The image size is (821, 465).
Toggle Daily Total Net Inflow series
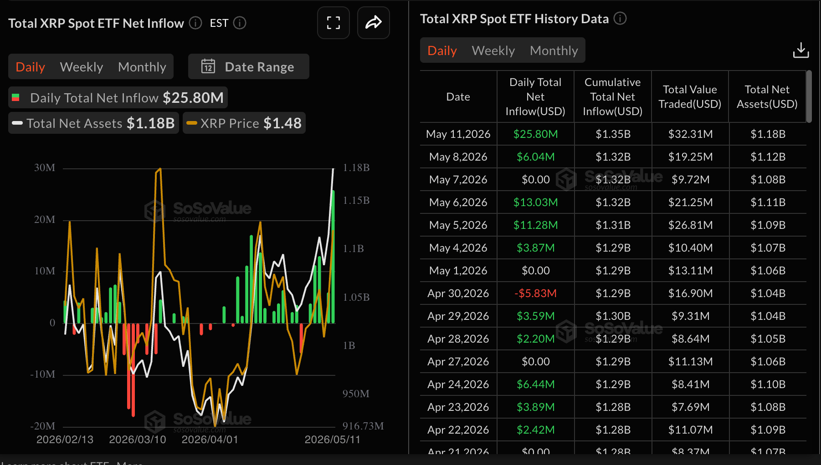click(118, 97)
